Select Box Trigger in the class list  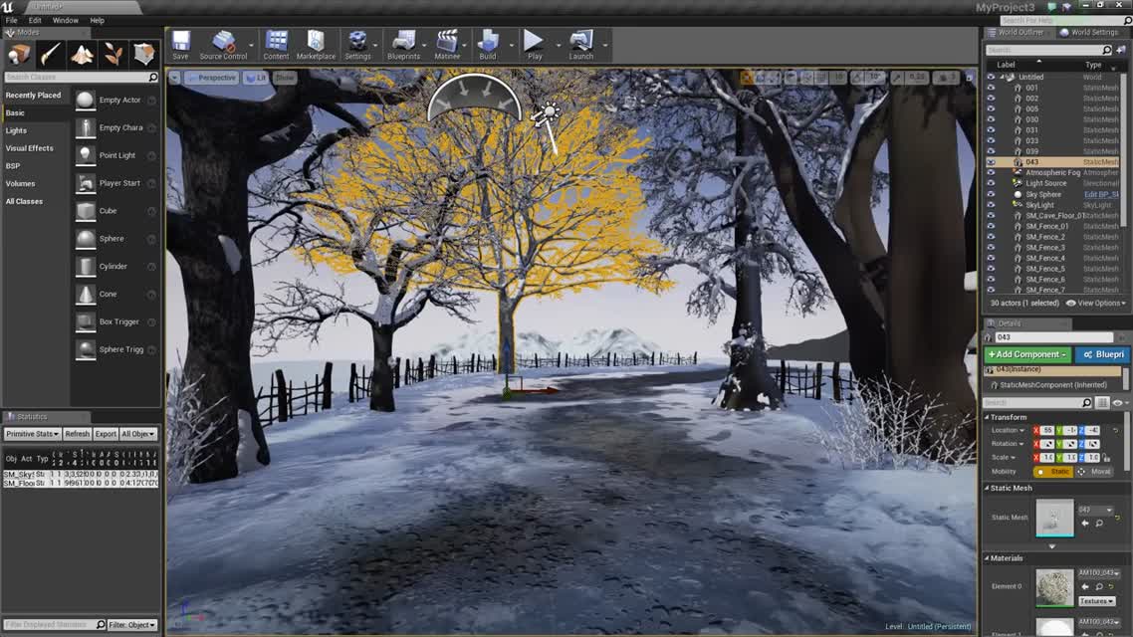tap(115, 322)
